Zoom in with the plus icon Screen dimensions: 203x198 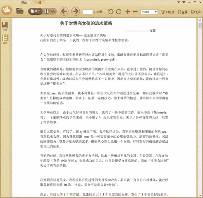tap(128, 12)
